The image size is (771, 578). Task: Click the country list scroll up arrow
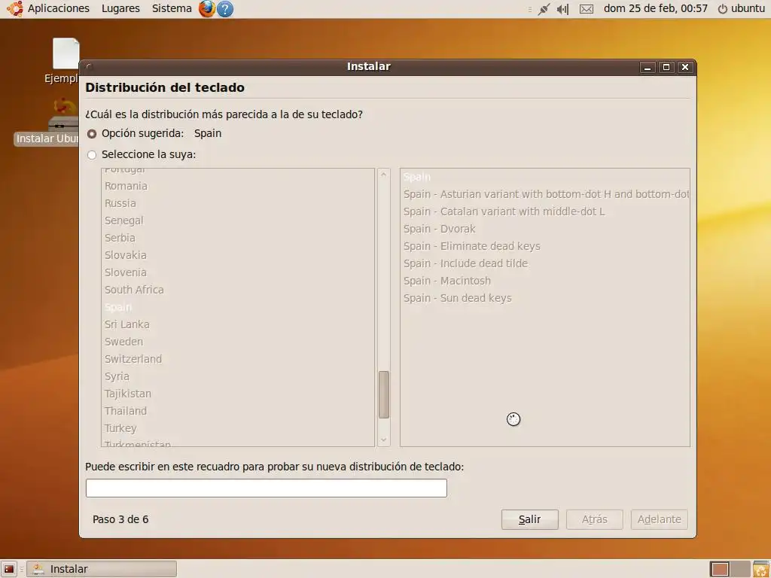coord(384,175)
